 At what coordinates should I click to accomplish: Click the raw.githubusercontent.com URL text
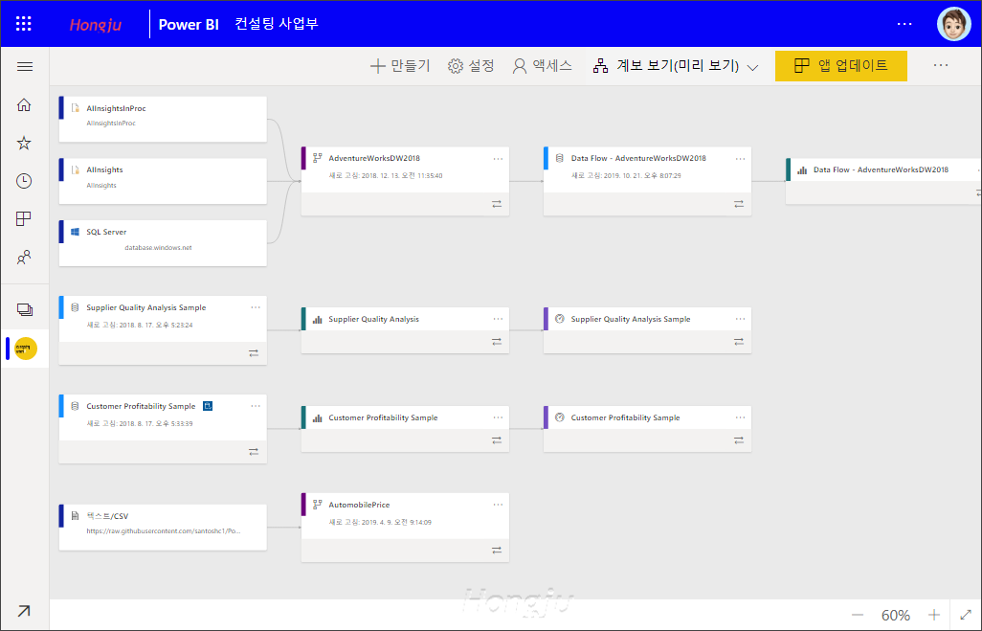pyautogui.click(x=164, y=530)
